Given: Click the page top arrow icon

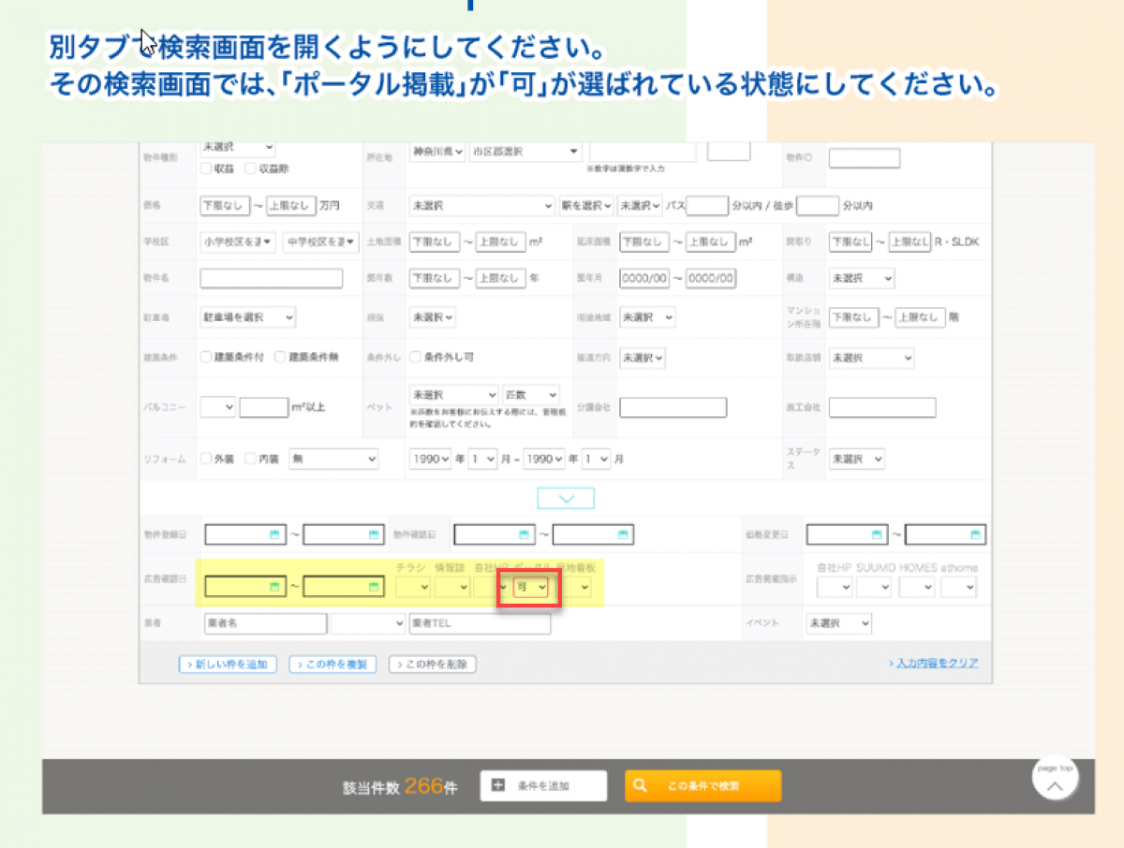Looking at the screenshot, I should point(1055,784).
